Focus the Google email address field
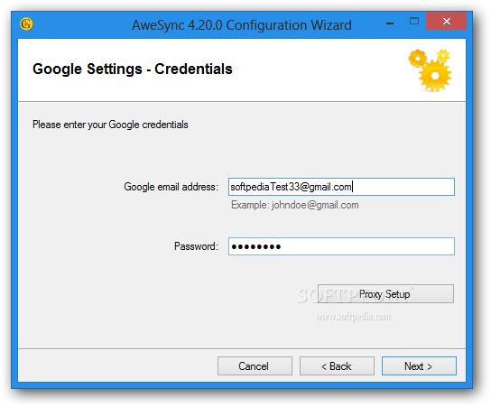Screen dimensions: 491x407 (341, 187)
